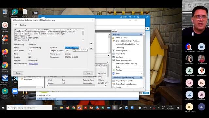Open Lixeira recycle bin desktop icon
Viewport: 209px width, 118px height.
5,13
